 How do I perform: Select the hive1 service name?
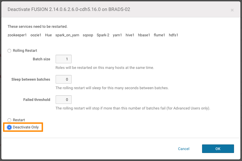[130, 35]
